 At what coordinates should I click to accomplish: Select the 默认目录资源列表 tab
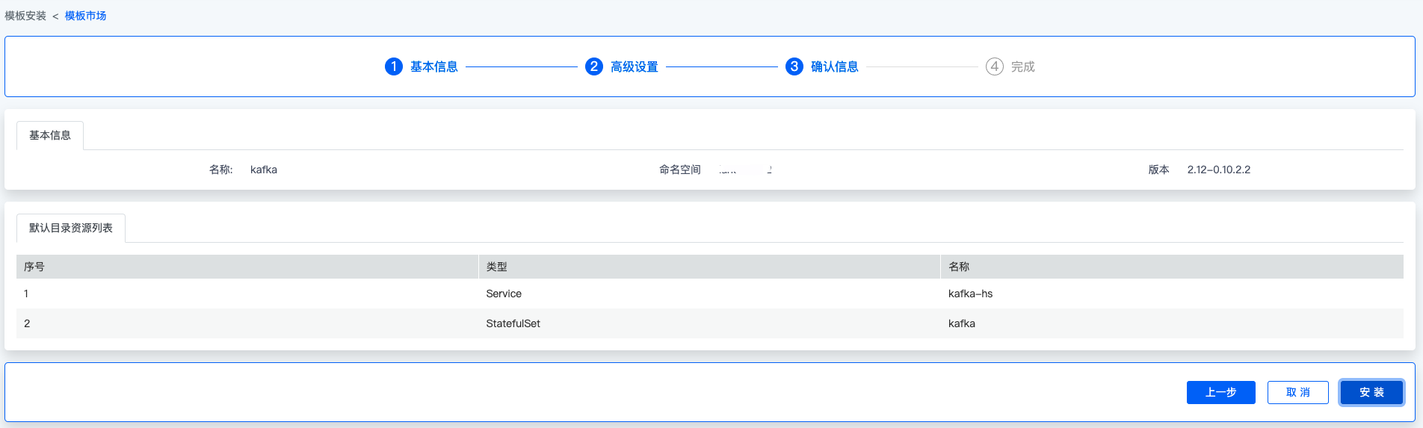pos(71,228)
